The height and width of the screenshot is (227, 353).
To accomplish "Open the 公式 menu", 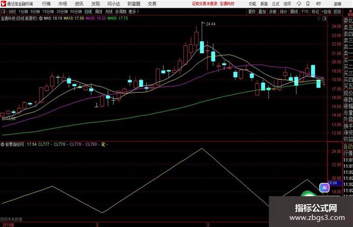I will tap(276, 4).
